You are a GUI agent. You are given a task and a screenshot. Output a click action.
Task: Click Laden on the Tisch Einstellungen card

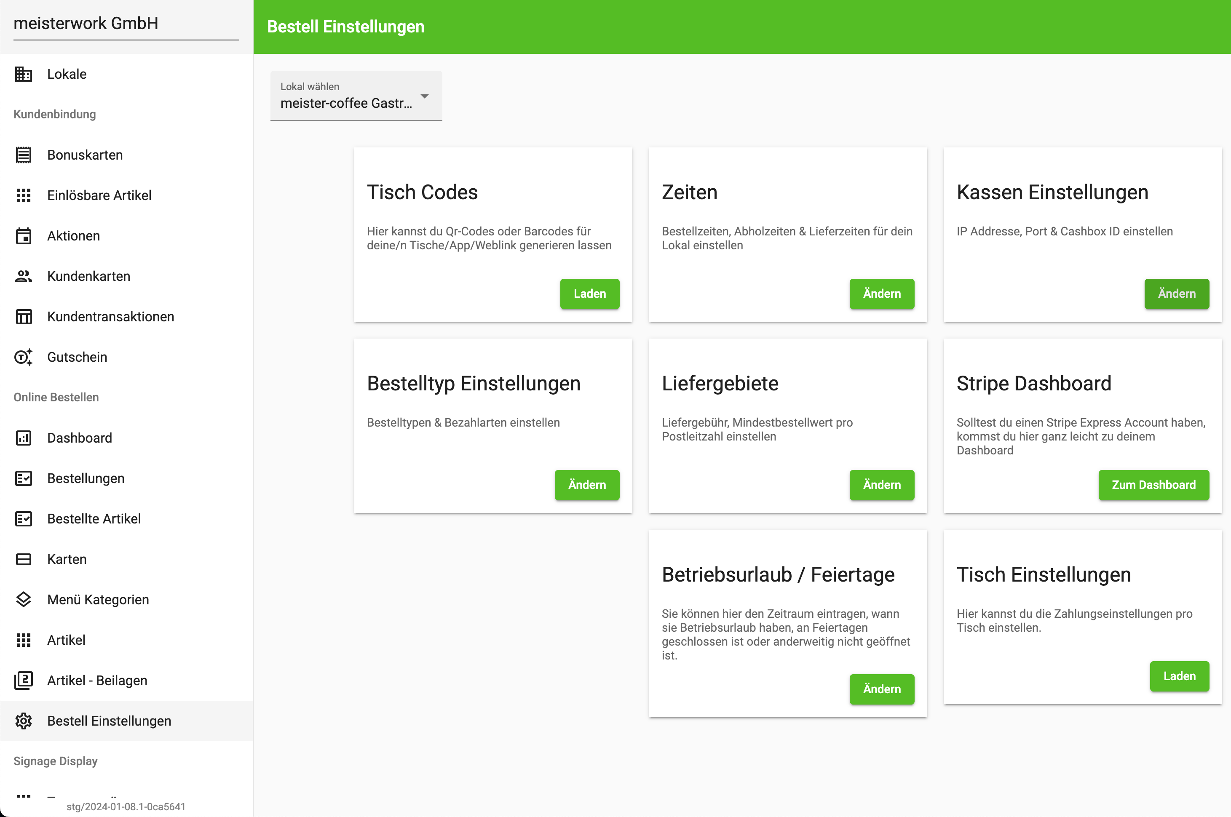pyautogui.click(x=1180, y=676)
